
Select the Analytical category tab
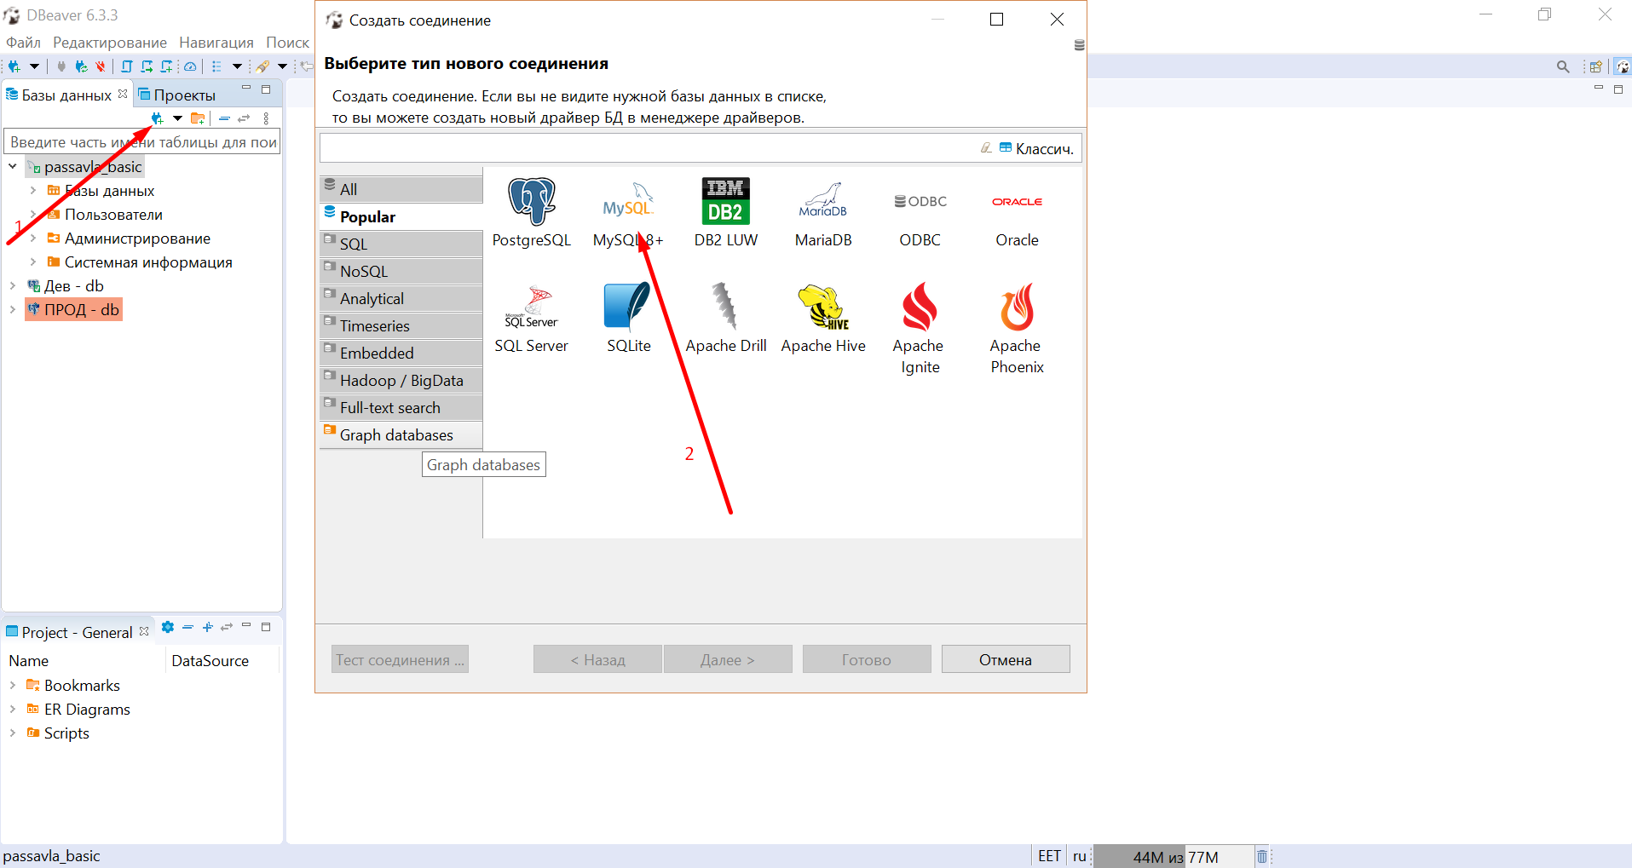(401, 298)
